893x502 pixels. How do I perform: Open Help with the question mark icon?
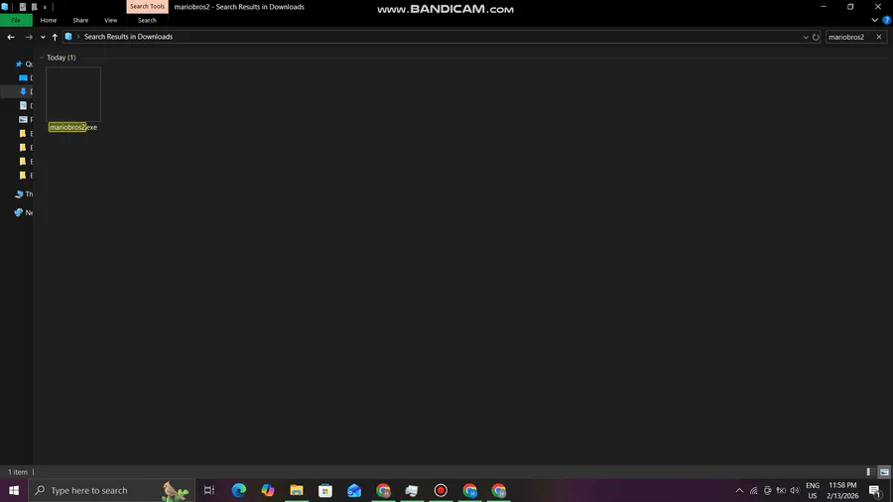click(x=886, y=20)
